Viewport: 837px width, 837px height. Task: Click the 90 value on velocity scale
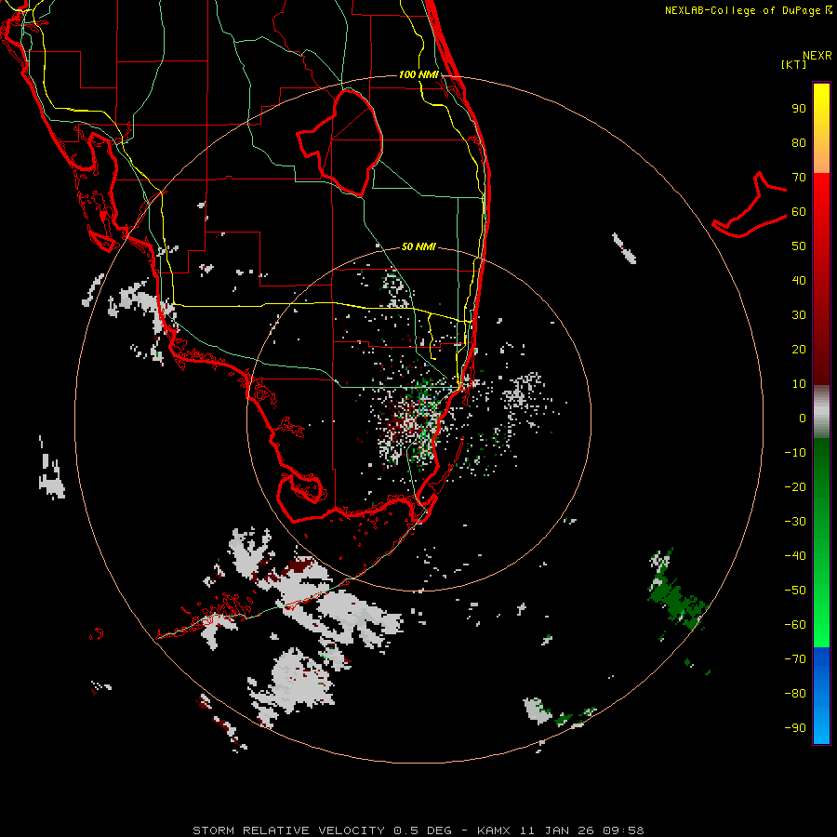[799, 109]
